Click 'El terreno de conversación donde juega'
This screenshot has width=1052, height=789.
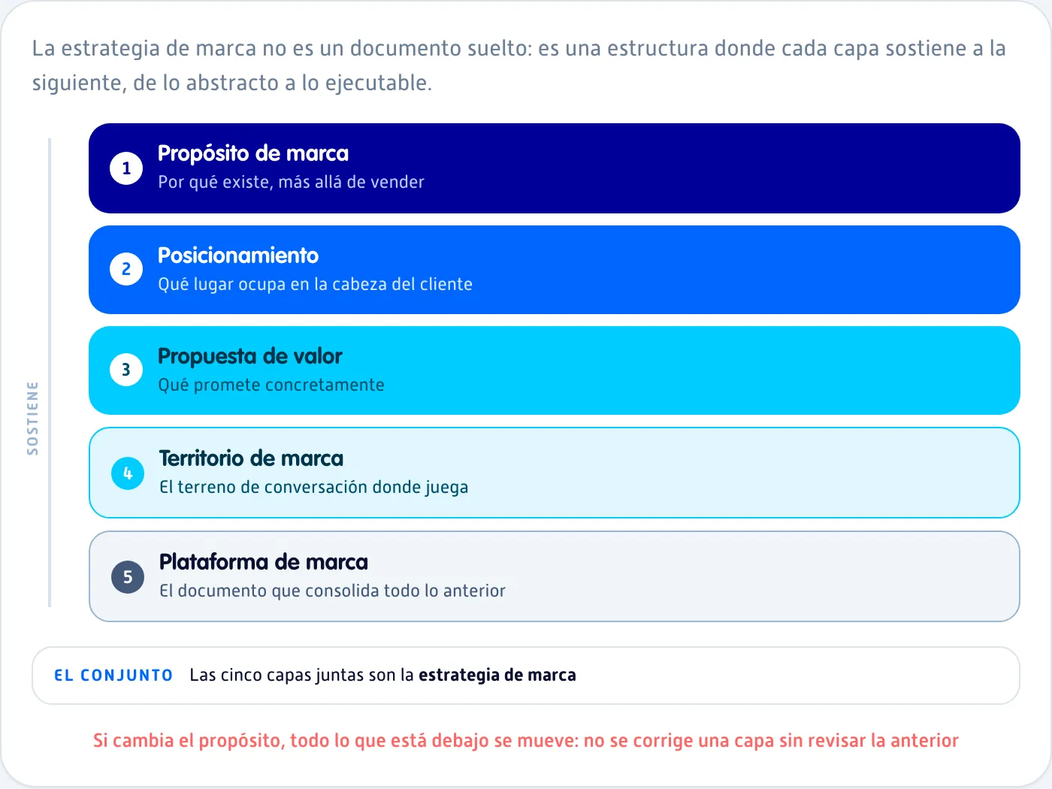point(313,487)
